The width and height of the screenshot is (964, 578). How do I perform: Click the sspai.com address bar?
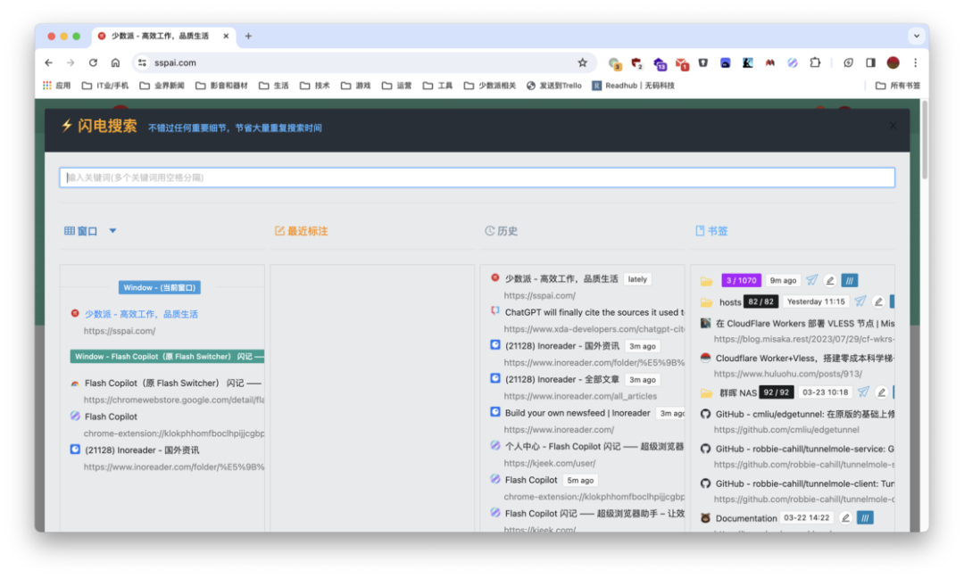[362, 62]
